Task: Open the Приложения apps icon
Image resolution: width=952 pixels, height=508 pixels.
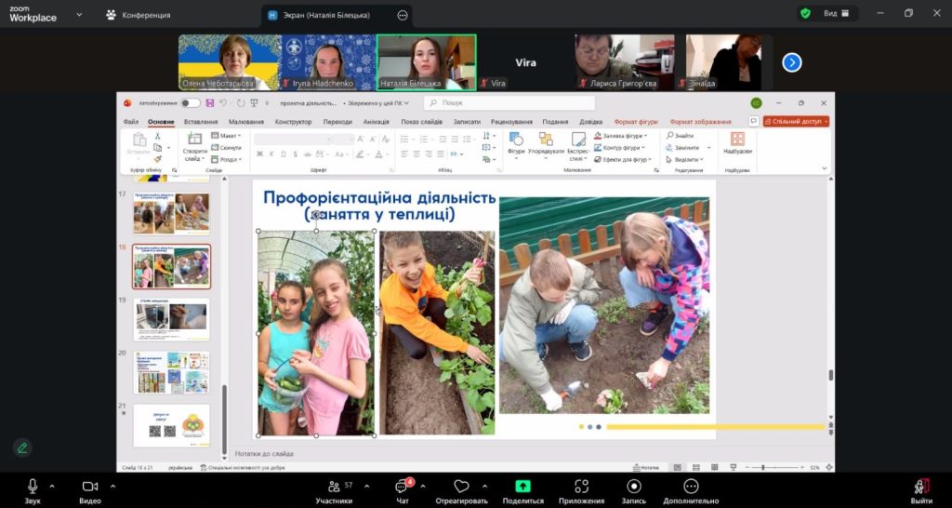Action: point(582,487)
